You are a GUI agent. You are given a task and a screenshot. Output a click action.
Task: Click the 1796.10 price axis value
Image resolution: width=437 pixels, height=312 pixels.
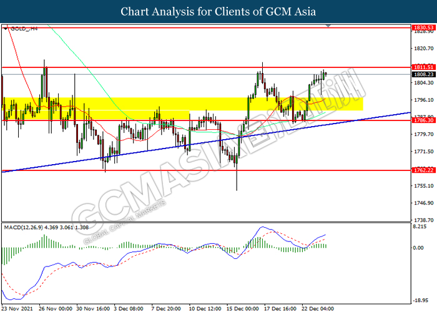424,100
